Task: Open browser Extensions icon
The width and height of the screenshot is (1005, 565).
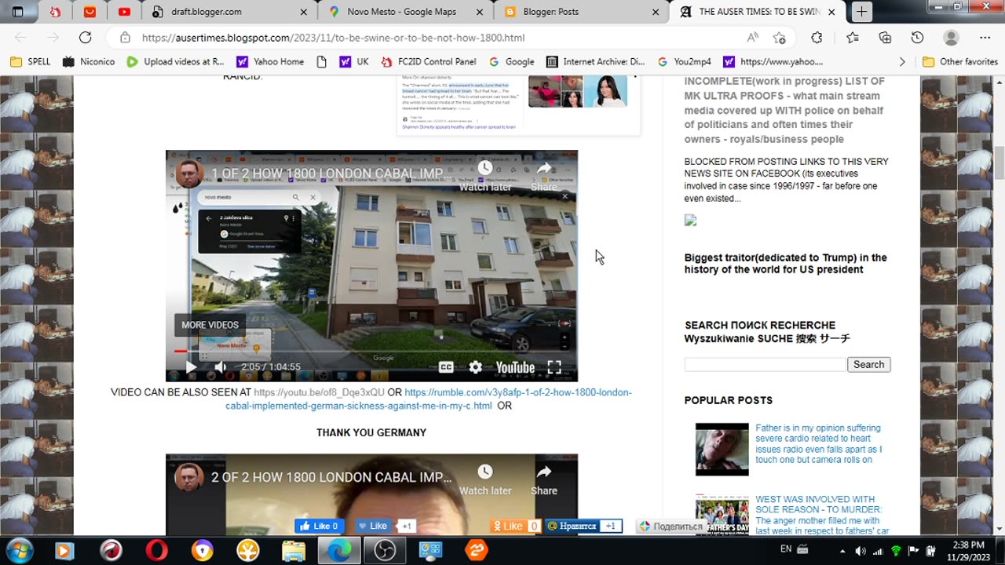Action: tap(817, 38)
